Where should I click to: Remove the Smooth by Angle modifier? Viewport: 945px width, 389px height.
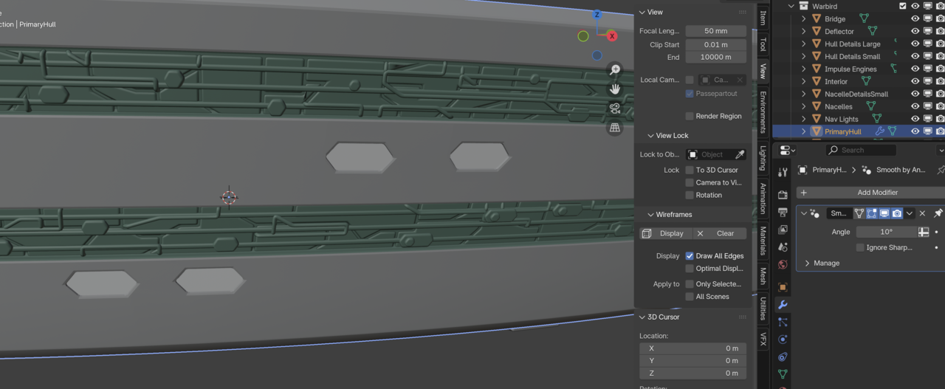point(922,213)
